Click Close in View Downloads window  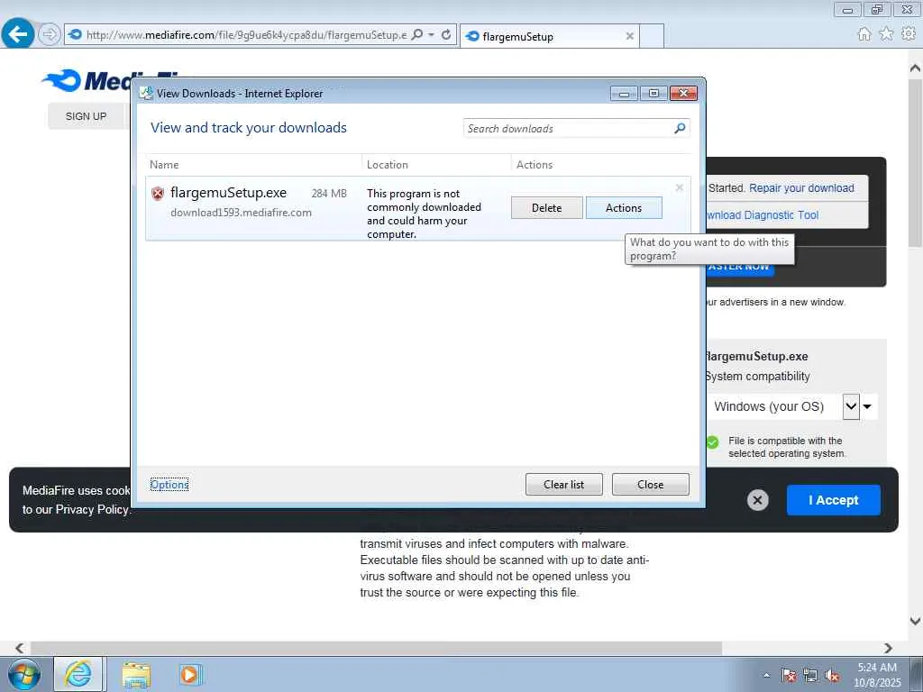point(651,484)
